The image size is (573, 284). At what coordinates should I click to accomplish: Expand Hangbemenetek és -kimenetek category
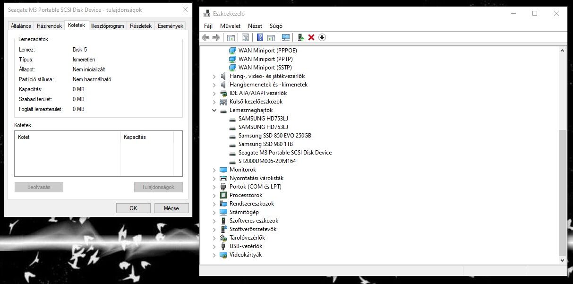click(214, 85)
